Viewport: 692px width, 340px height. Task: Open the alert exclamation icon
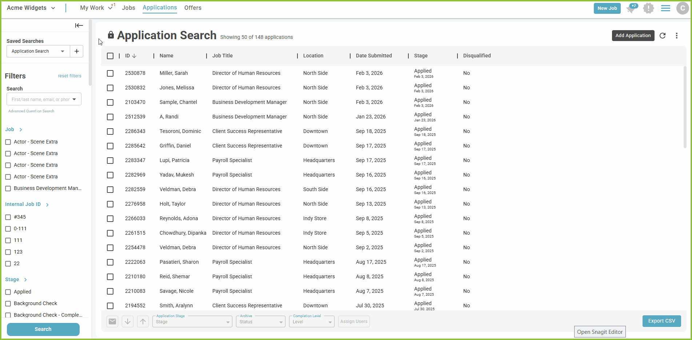pyautogui.click(x=648, y=8)
